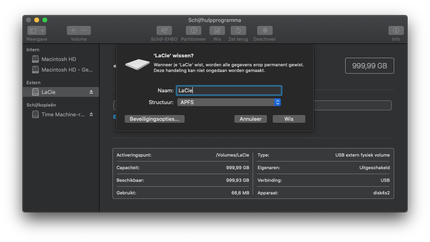This screenshot has width=430, height=242.
Task: Select Time Machine-r... disk image
Action: click(61, 114)
